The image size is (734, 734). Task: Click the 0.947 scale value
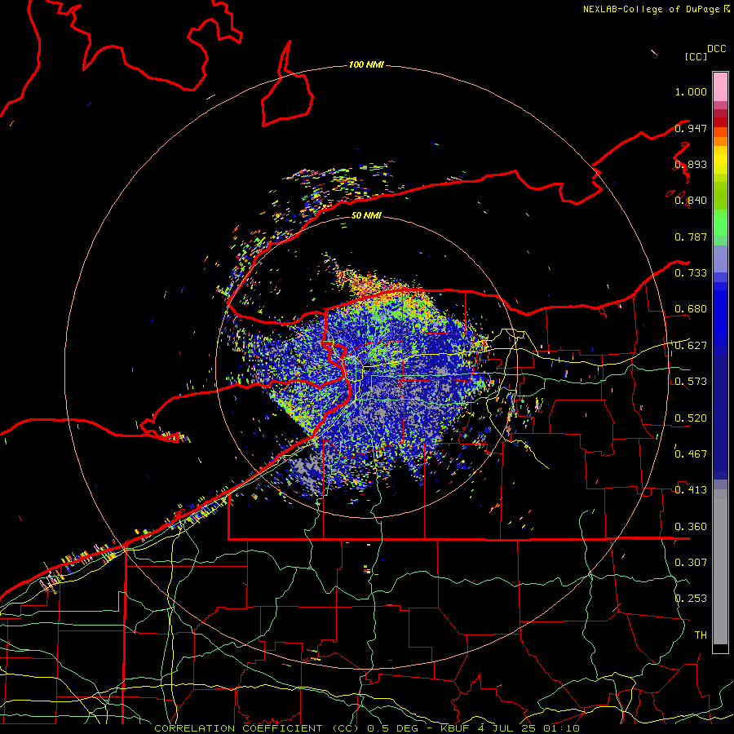click(x=691, y=128)
